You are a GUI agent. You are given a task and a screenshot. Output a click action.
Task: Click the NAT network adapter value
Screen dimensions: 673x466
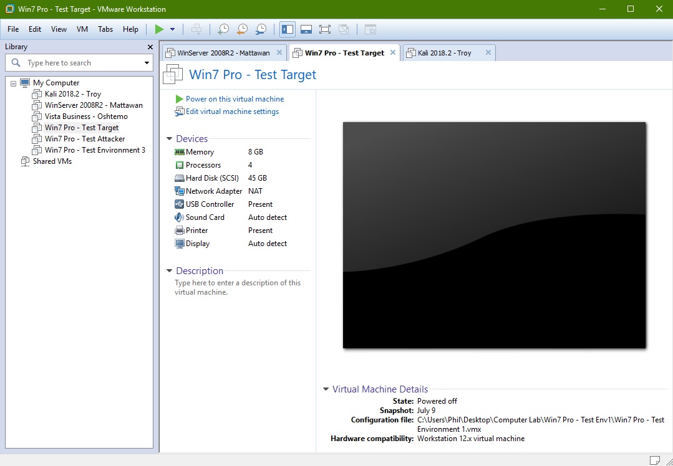point(255,191)
